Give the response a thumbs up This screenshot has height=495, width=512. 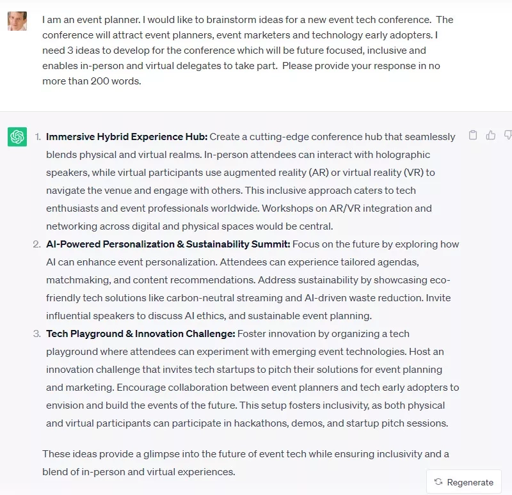[x=491, y=135]
